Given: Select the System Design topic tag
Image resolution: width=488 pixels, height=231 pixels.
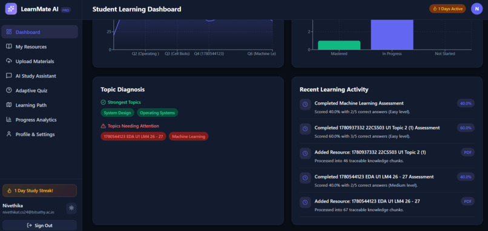Looking at the screenshot, I should [x=117, y=112].
